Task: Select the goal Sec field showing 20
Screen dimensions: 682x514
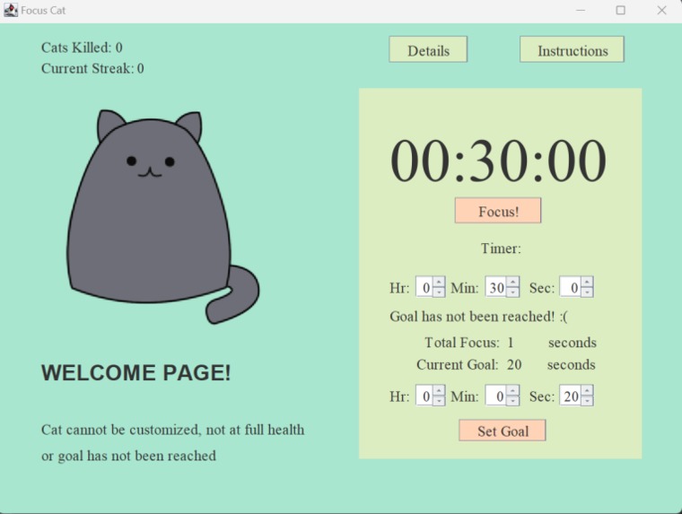Action: point(570,396)
